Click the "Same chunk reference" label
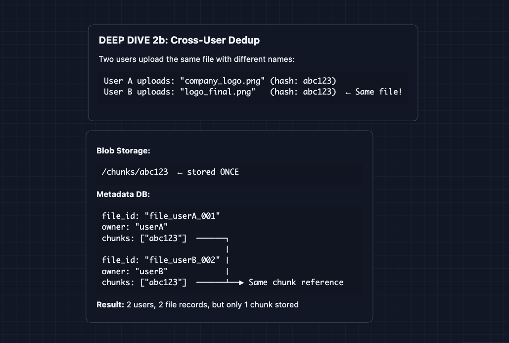 [296, 283]
